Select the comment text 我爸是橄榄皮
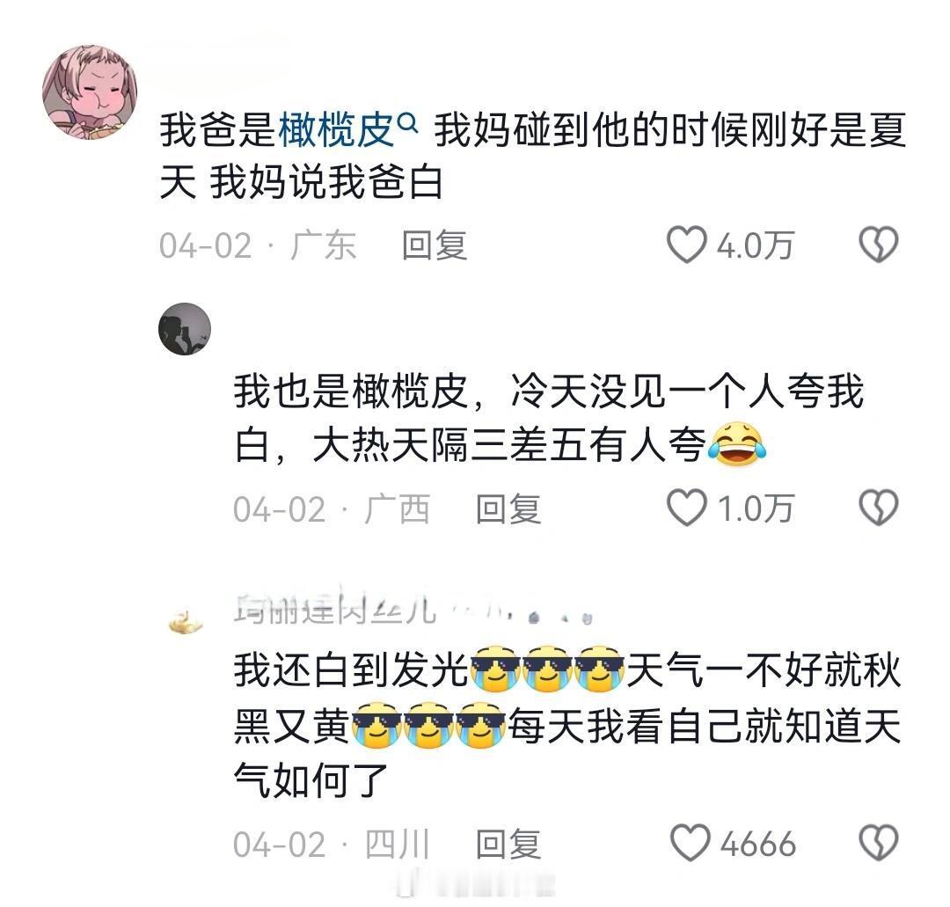This screenshot has width=950, height=907. pos(277,130)
